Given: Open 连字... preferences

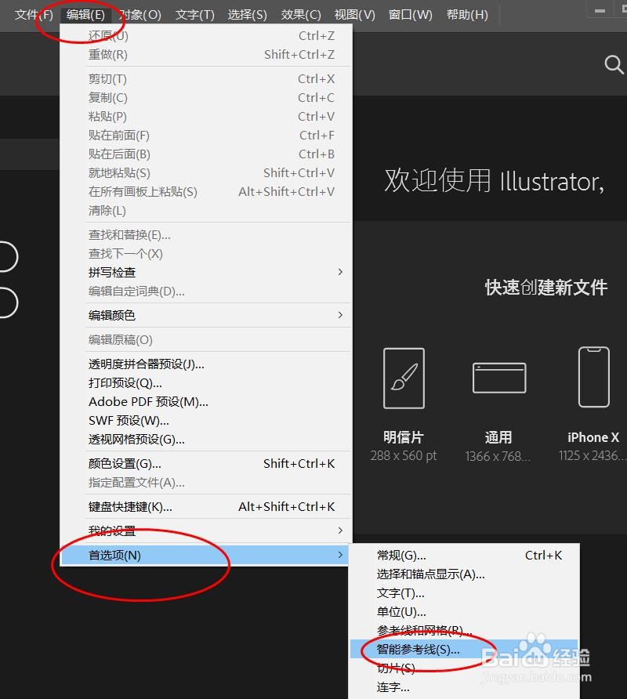Looking at the screenshot, I should click(x=465, y=686).
